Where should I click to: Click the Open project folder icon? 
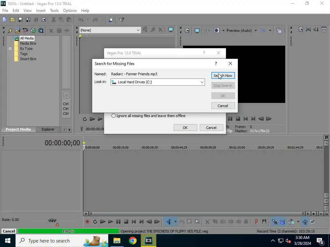[13, 20]
